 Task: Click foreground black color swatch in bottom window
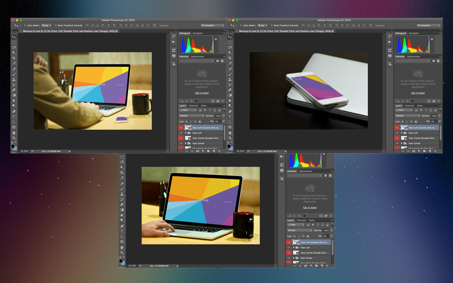point(121,261)
